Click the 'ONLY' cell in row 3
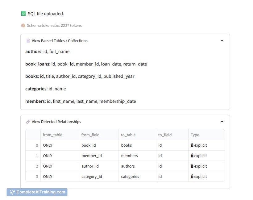The image size is (253, 200). [x=60, y=177]
